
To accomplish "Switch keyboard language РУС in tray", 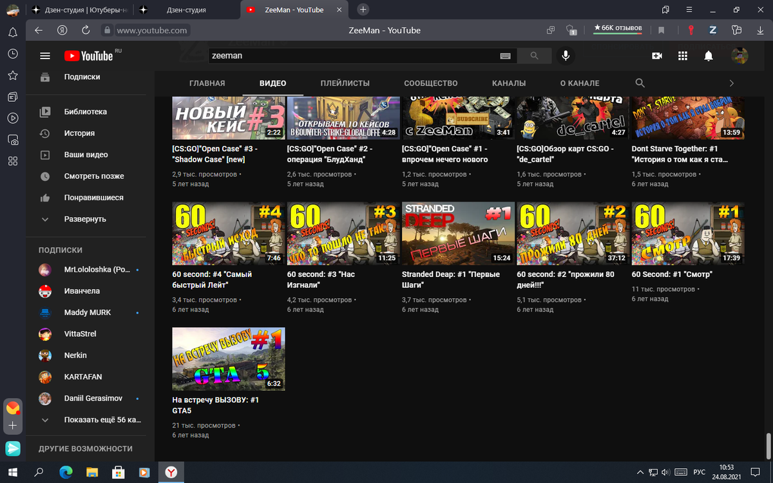I will point(699,472).
